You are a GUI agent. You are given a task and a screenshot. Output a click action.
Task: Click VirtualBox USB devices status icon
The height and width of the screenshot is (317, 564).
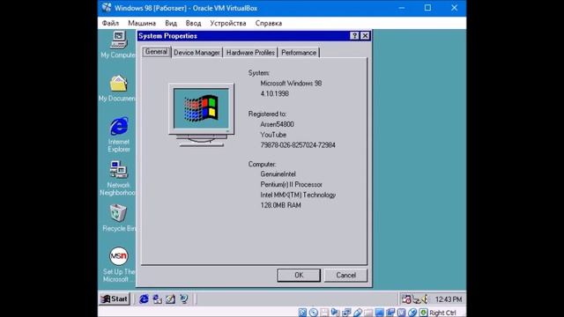coord(358,313)
